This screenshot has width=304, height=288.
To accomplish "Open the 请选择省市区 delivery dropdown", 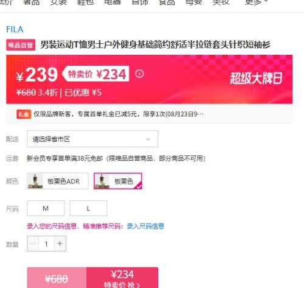I will coord(92,139).
